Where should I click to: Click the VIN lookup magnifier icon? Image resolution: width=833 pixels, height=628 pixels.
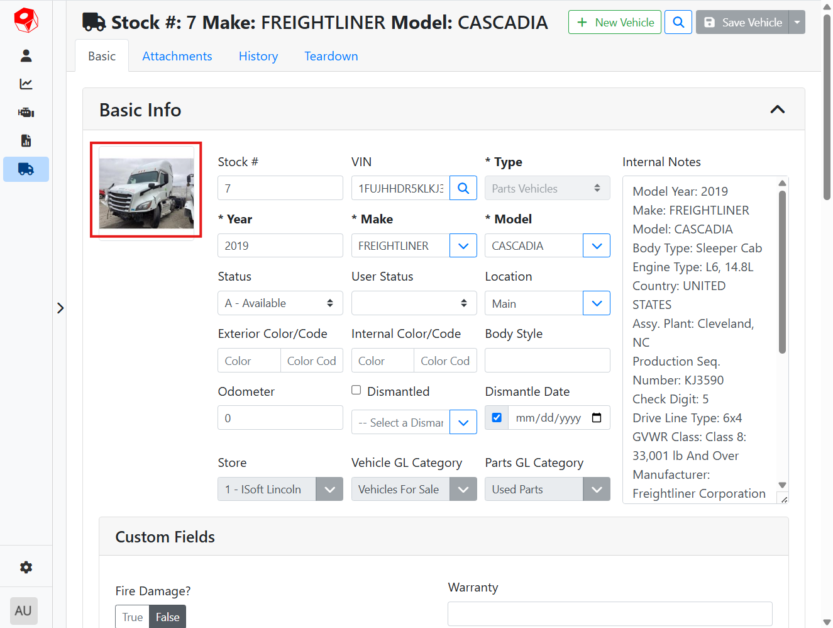tap(463, 188)
